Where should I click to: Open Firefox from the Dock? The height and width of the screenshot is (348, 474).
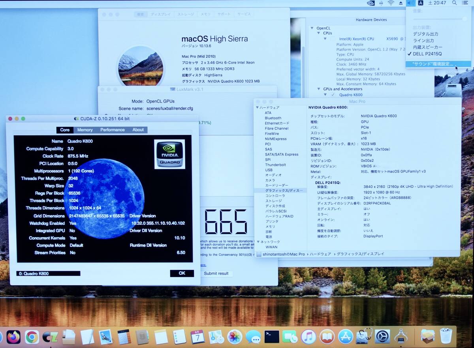(x=13, y=337)
